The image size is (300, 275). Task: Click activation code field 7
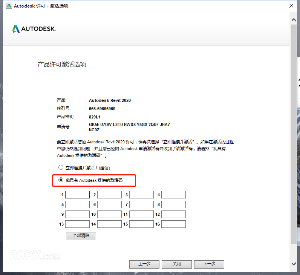tap(141, 204)
